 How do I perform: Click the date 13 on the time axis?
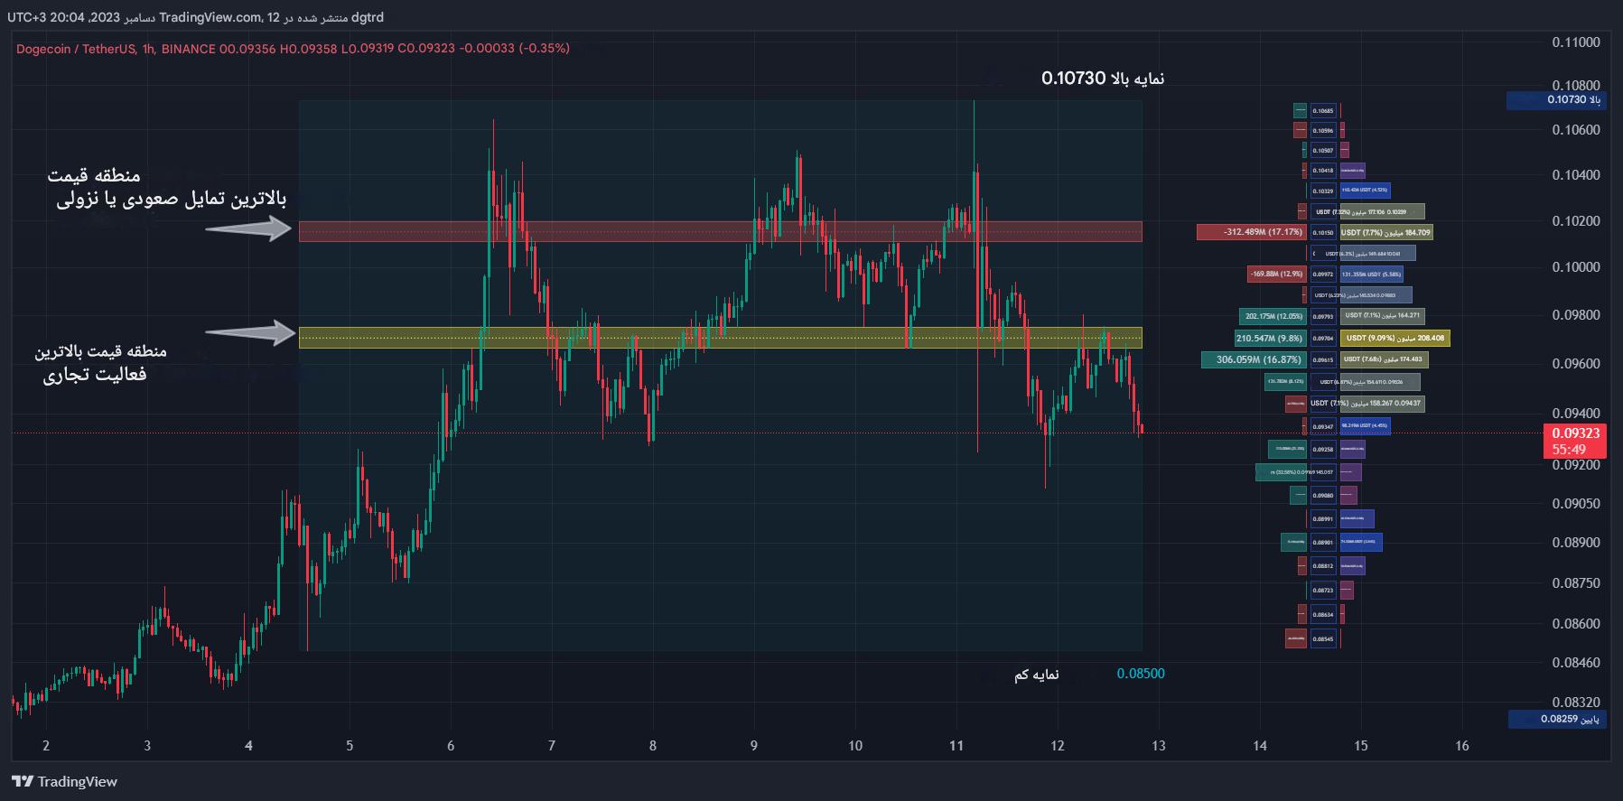(x=1159, y=746)
